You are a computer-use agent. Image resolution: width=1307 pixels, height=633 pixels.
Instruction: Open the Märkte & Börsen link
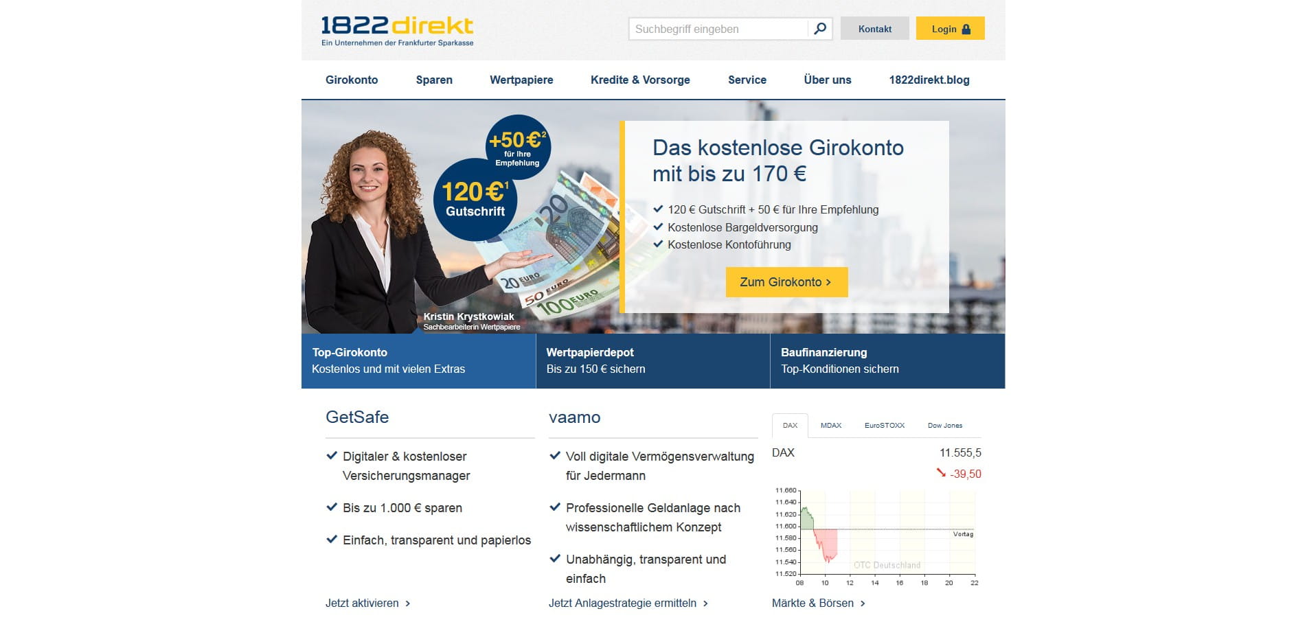818,603
